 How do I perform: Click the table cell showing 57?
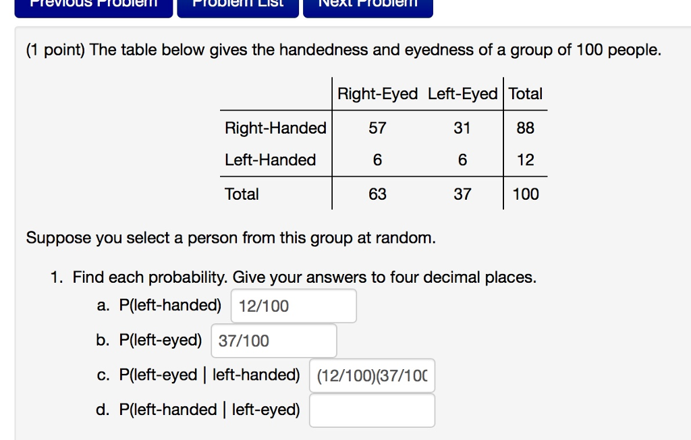point(378,128)
